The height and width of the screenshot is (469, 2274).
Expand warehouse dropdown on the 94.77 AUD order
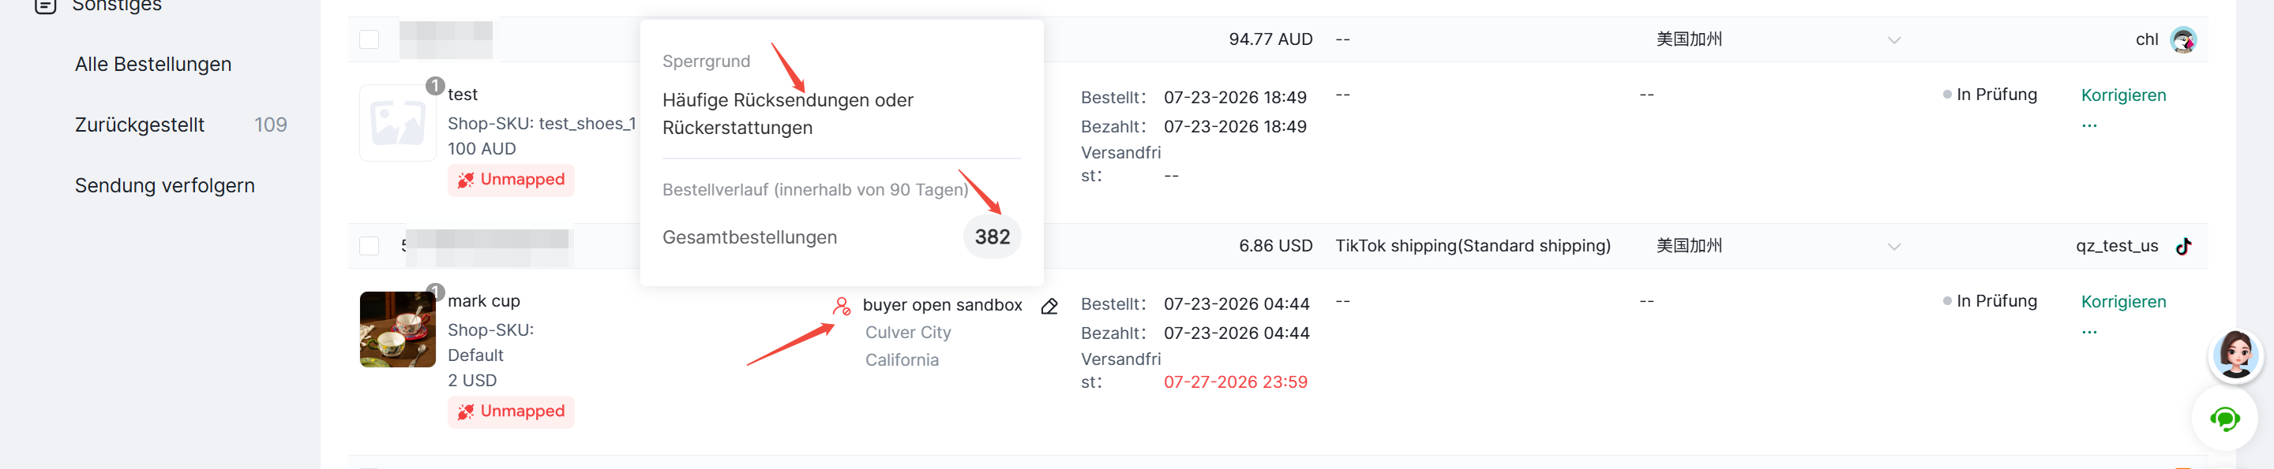pos(1893,40)
